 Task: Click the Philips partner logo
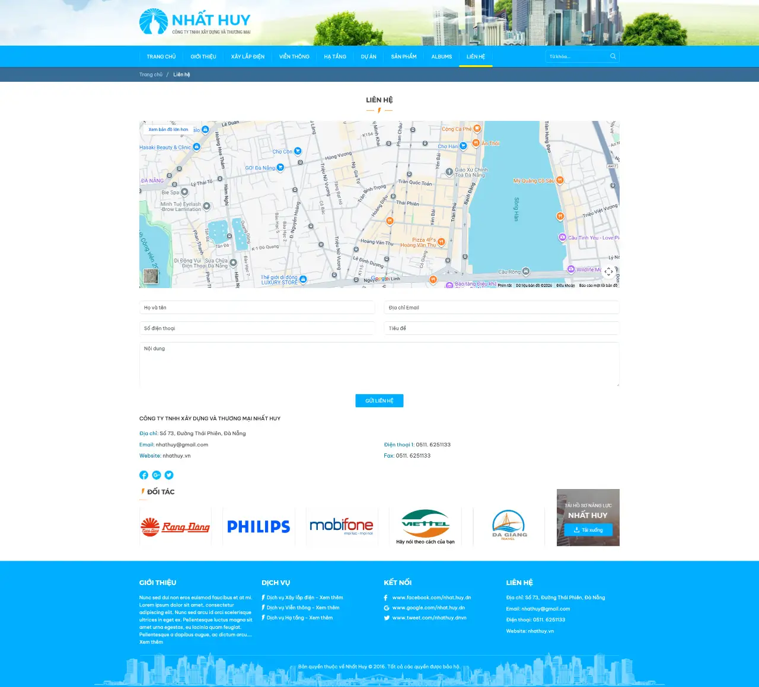click(259, 526)
